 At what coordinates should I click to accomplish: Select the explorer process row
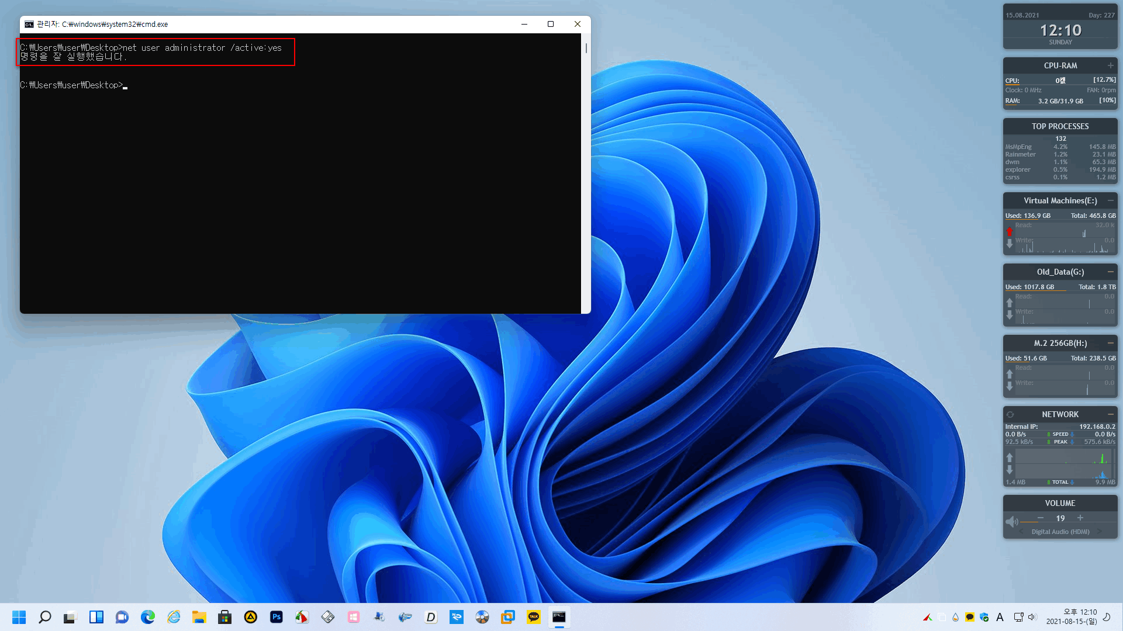[1060, 169]
